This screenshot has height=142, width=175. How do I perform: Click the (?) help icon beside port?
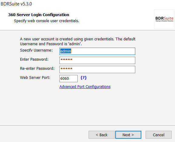[83, 78]
